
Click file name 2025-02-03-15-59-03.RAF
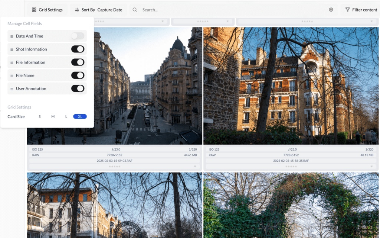[114, 161]
